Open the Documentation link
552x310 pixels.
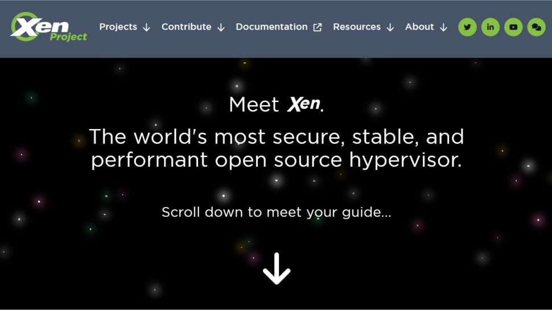(279, 27)
